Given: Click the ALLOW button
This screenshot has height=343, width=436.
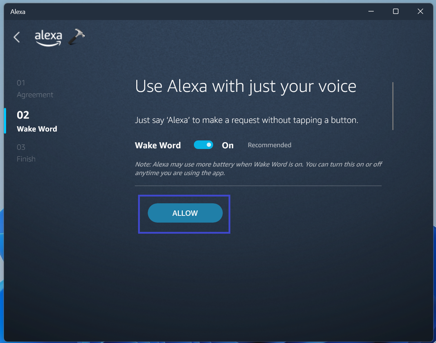Looking at the screenshot, I should click(185, 213).
